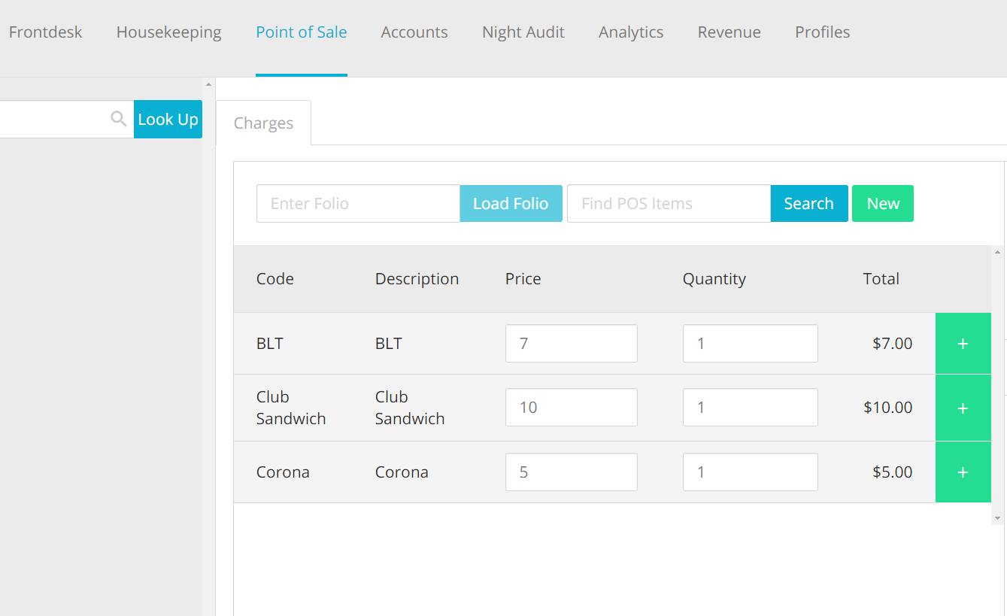
Task: Click the Code column header
Action: click(x=275, y=279)
